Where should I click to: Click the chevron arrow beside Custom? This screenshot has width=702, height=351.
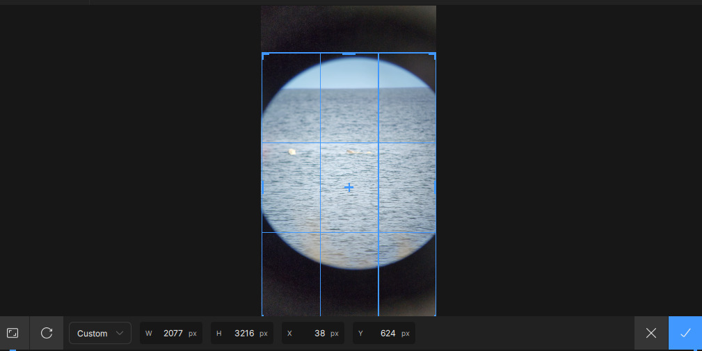tap(120, 334)
